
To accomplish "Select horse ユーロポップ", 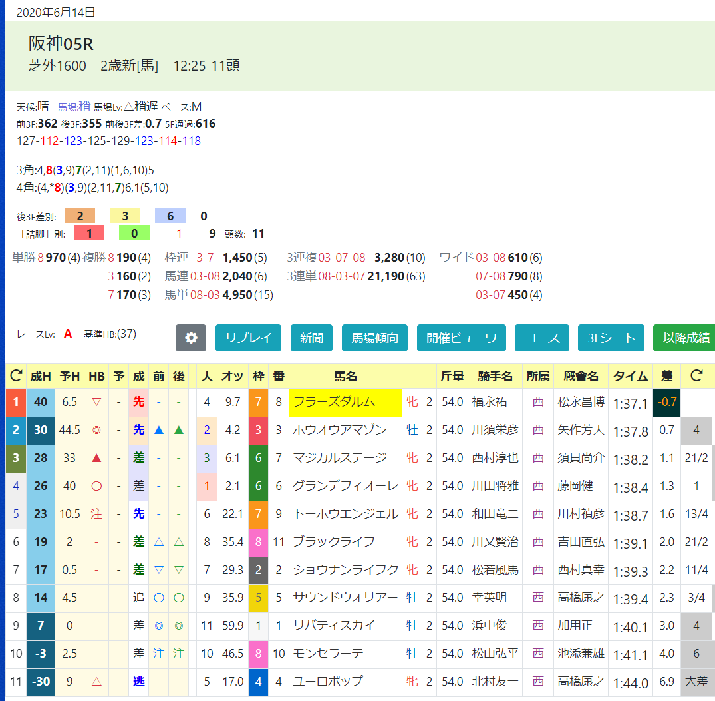I will point(328,682).
